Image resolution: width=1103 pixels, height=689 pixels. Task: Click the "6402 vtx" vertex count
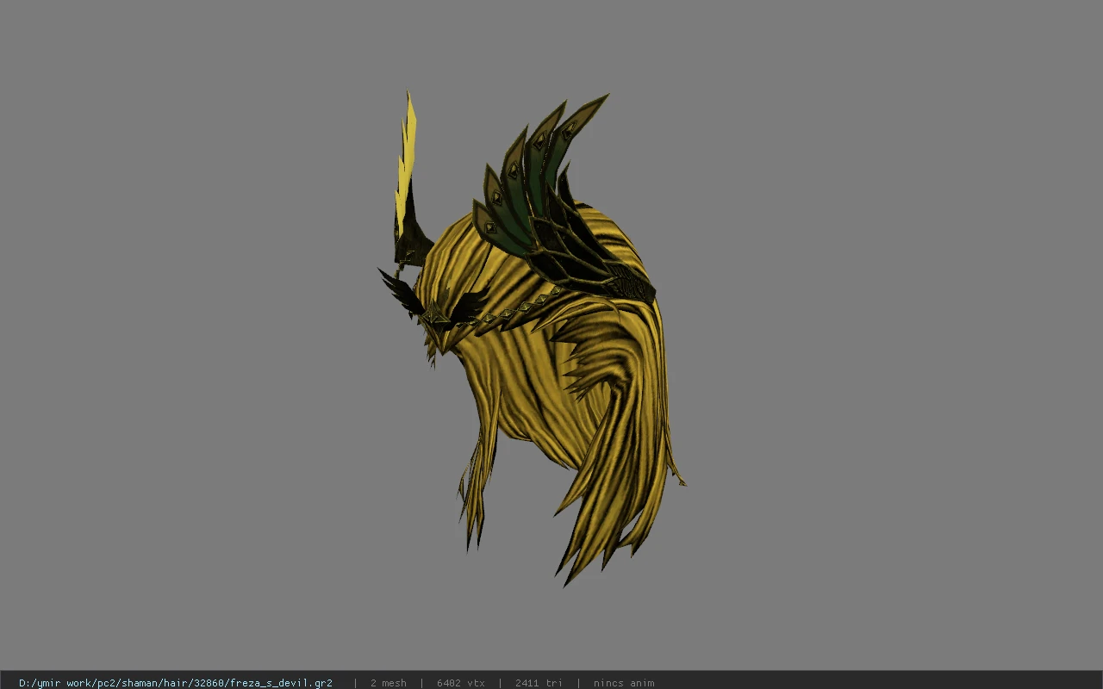point(460,683)
